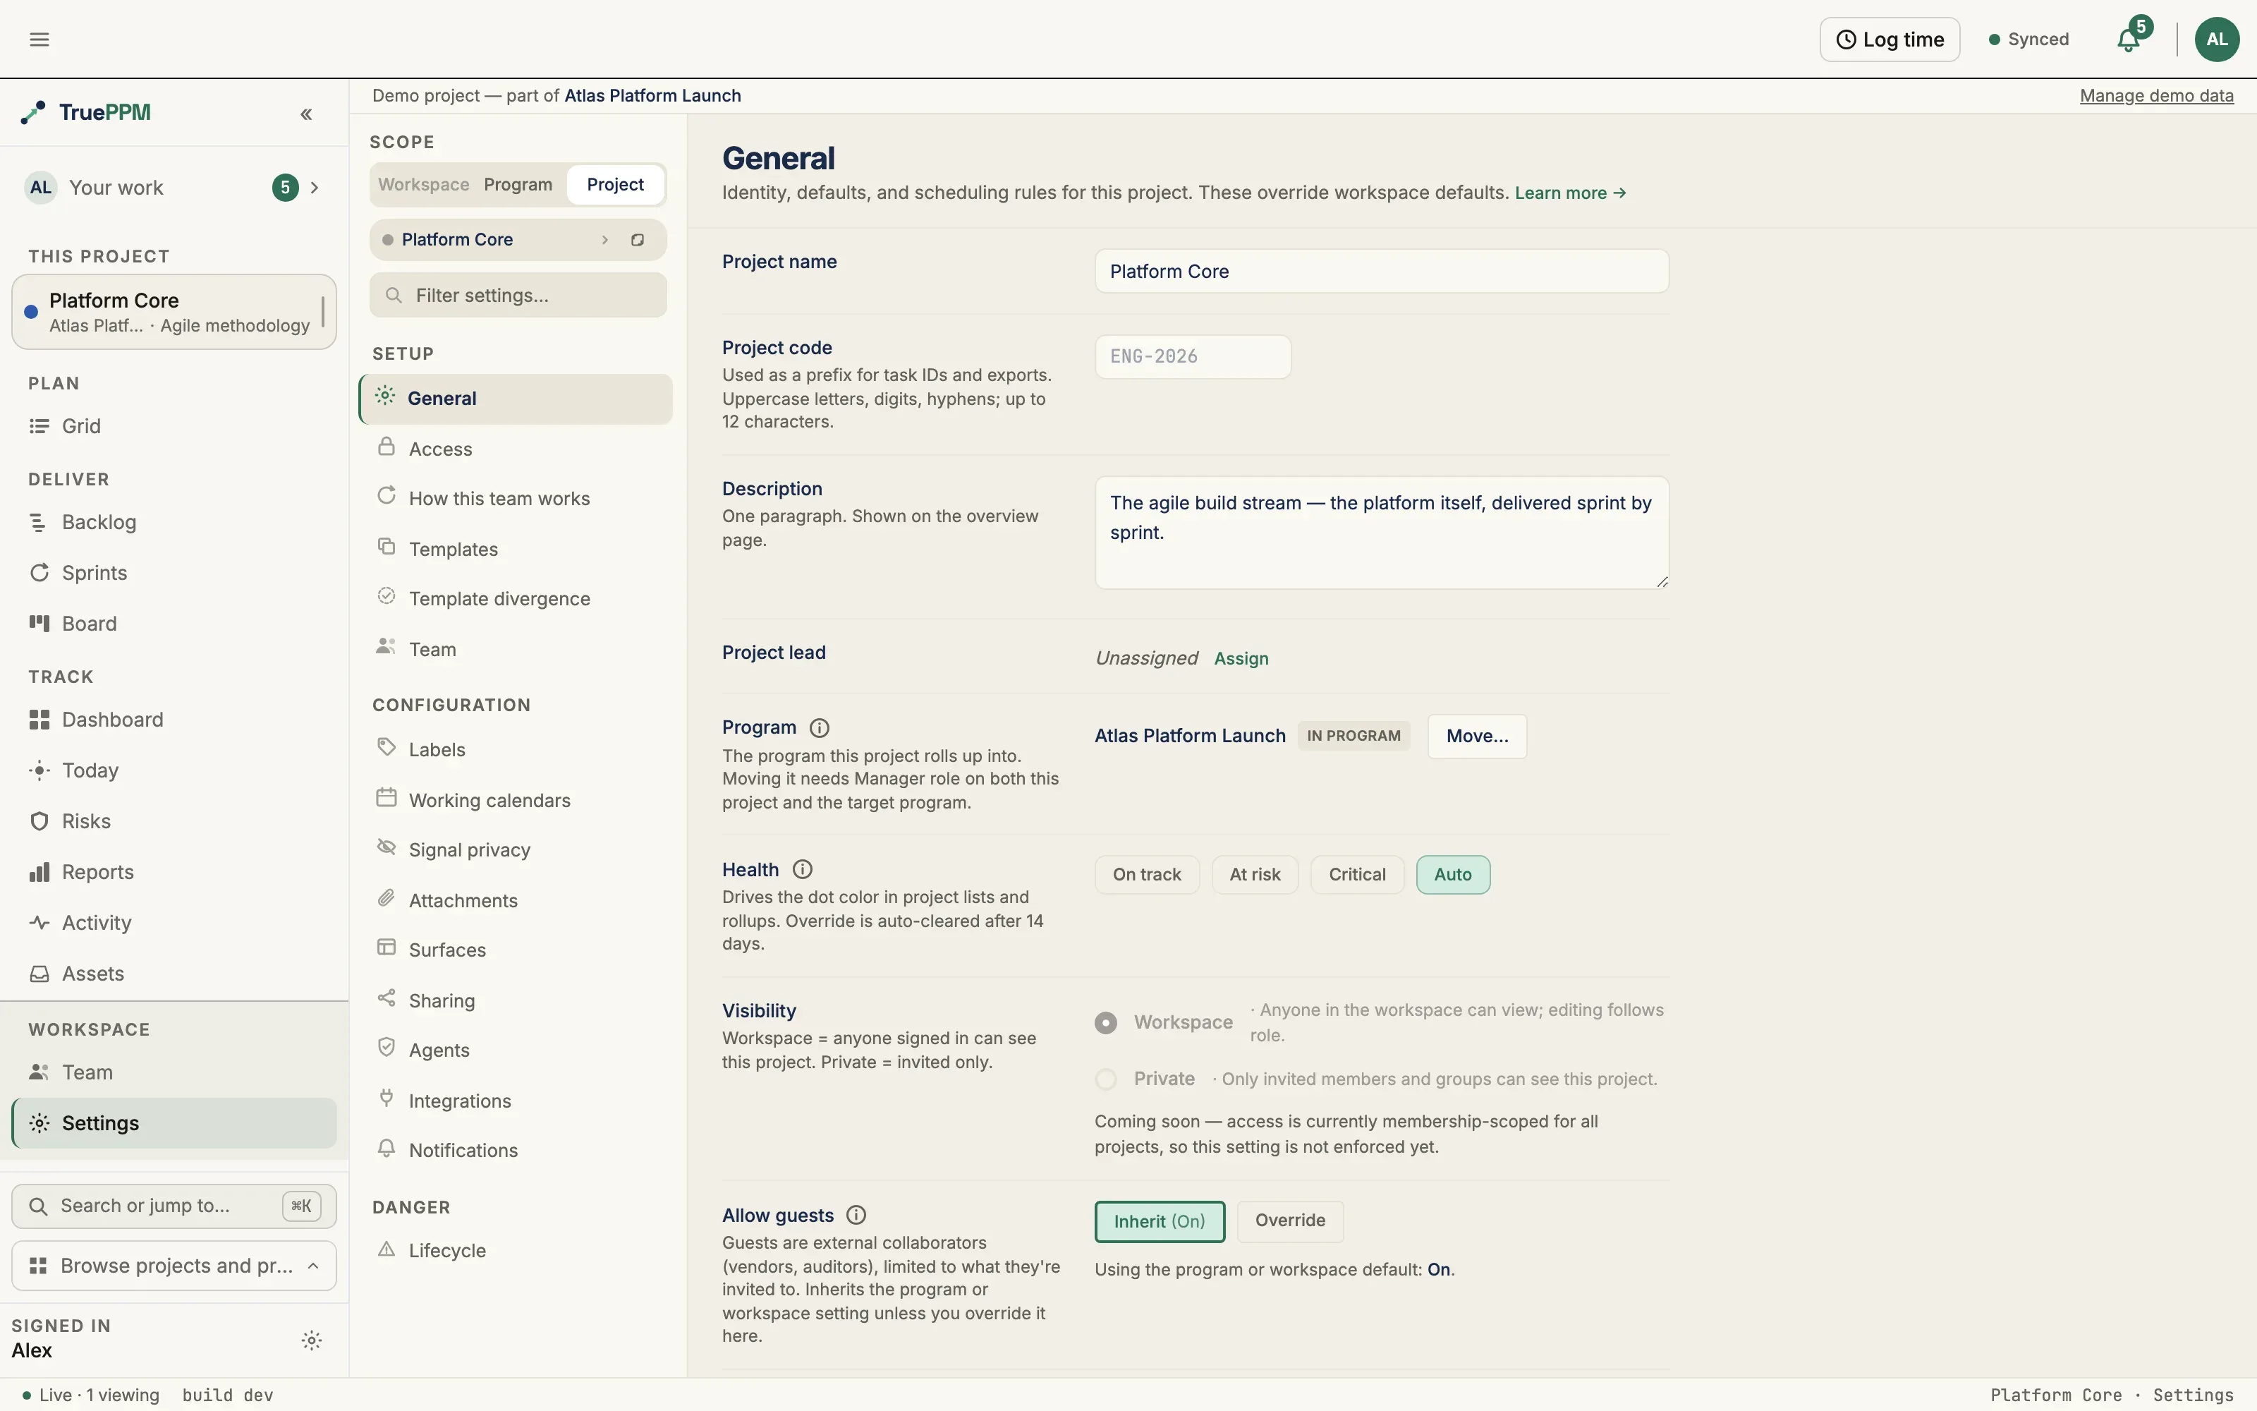
Task: Open the signed-in gear icon near Alex
Action: (x=312, y=1340)
